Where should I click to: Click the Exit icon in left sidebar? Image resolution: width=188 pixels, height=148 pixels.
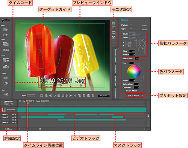point(6,94)
